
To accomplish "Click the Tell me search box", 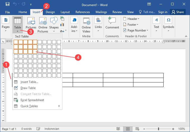I will [147, 12].
